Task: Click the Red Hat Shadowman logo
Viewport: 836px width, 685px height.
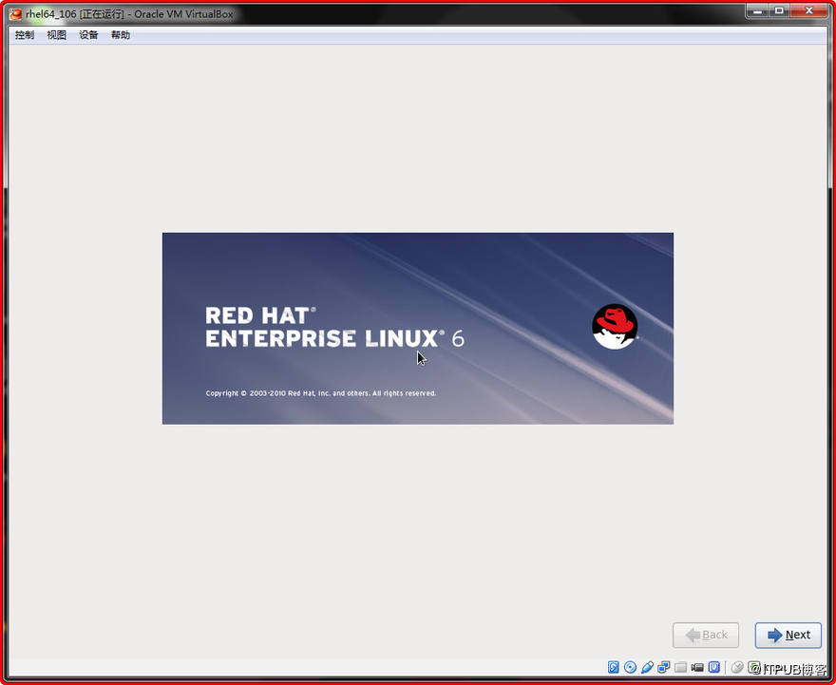Action: (x=615, y=327)
